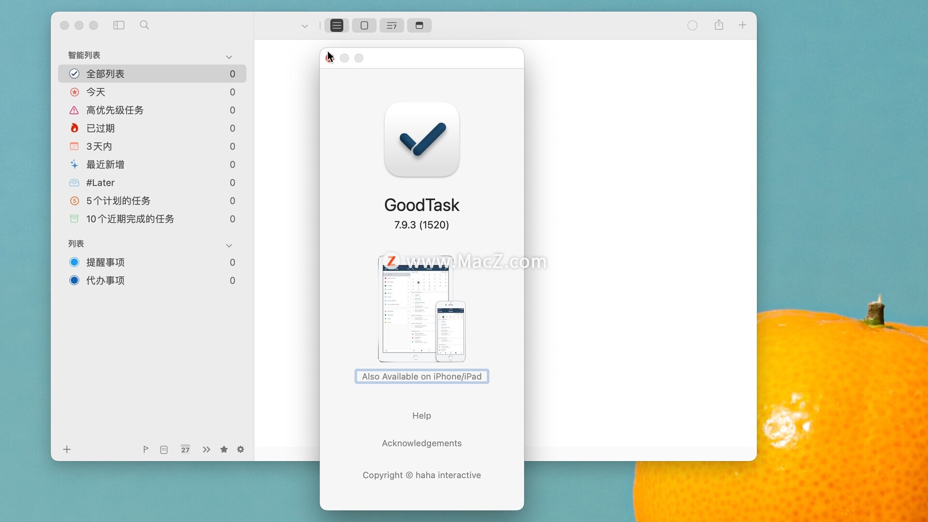Click the double chevron icon in sidebar footer

pyautogui.click(x=206, y=449)
